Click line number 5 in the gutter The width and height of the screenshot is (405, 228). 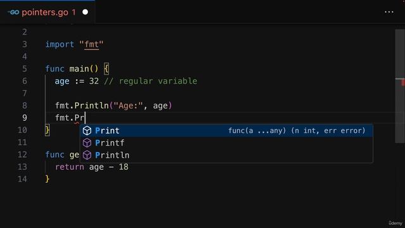click(x=25, y=69)
